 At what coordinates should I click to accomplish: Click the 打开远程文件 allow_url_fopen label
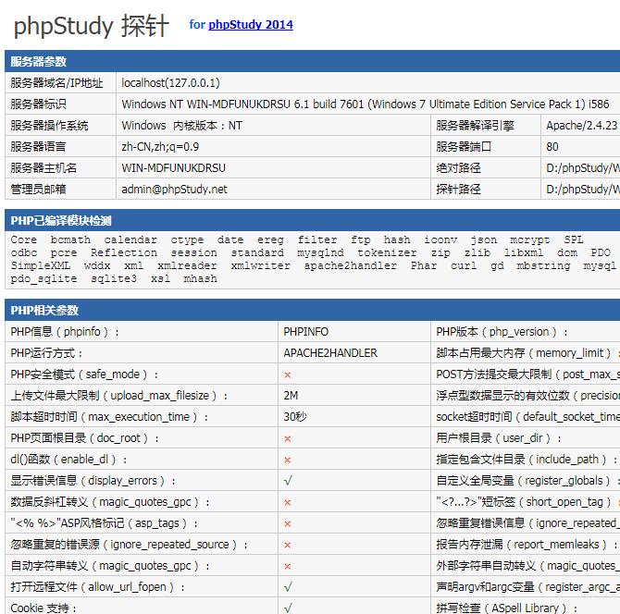(98, 587)
